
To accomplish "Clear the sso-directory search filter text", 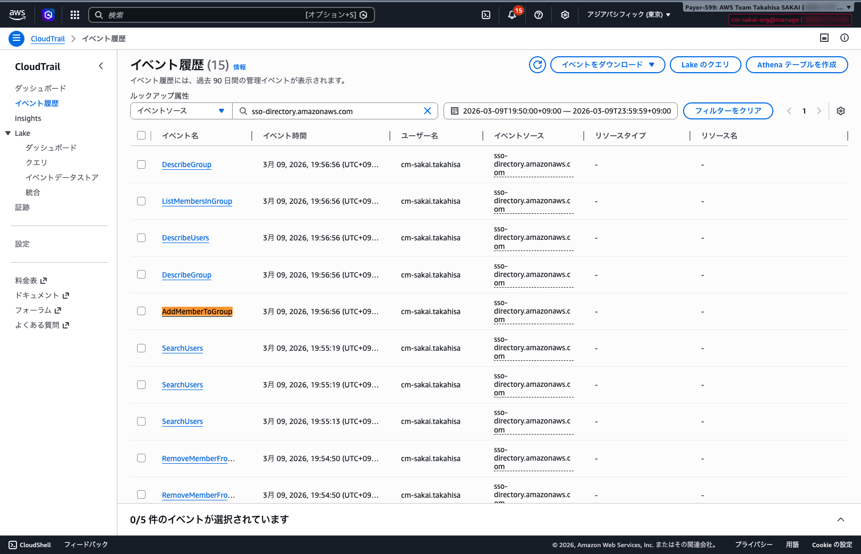I will pyautogui.click(x=427, y=111).
